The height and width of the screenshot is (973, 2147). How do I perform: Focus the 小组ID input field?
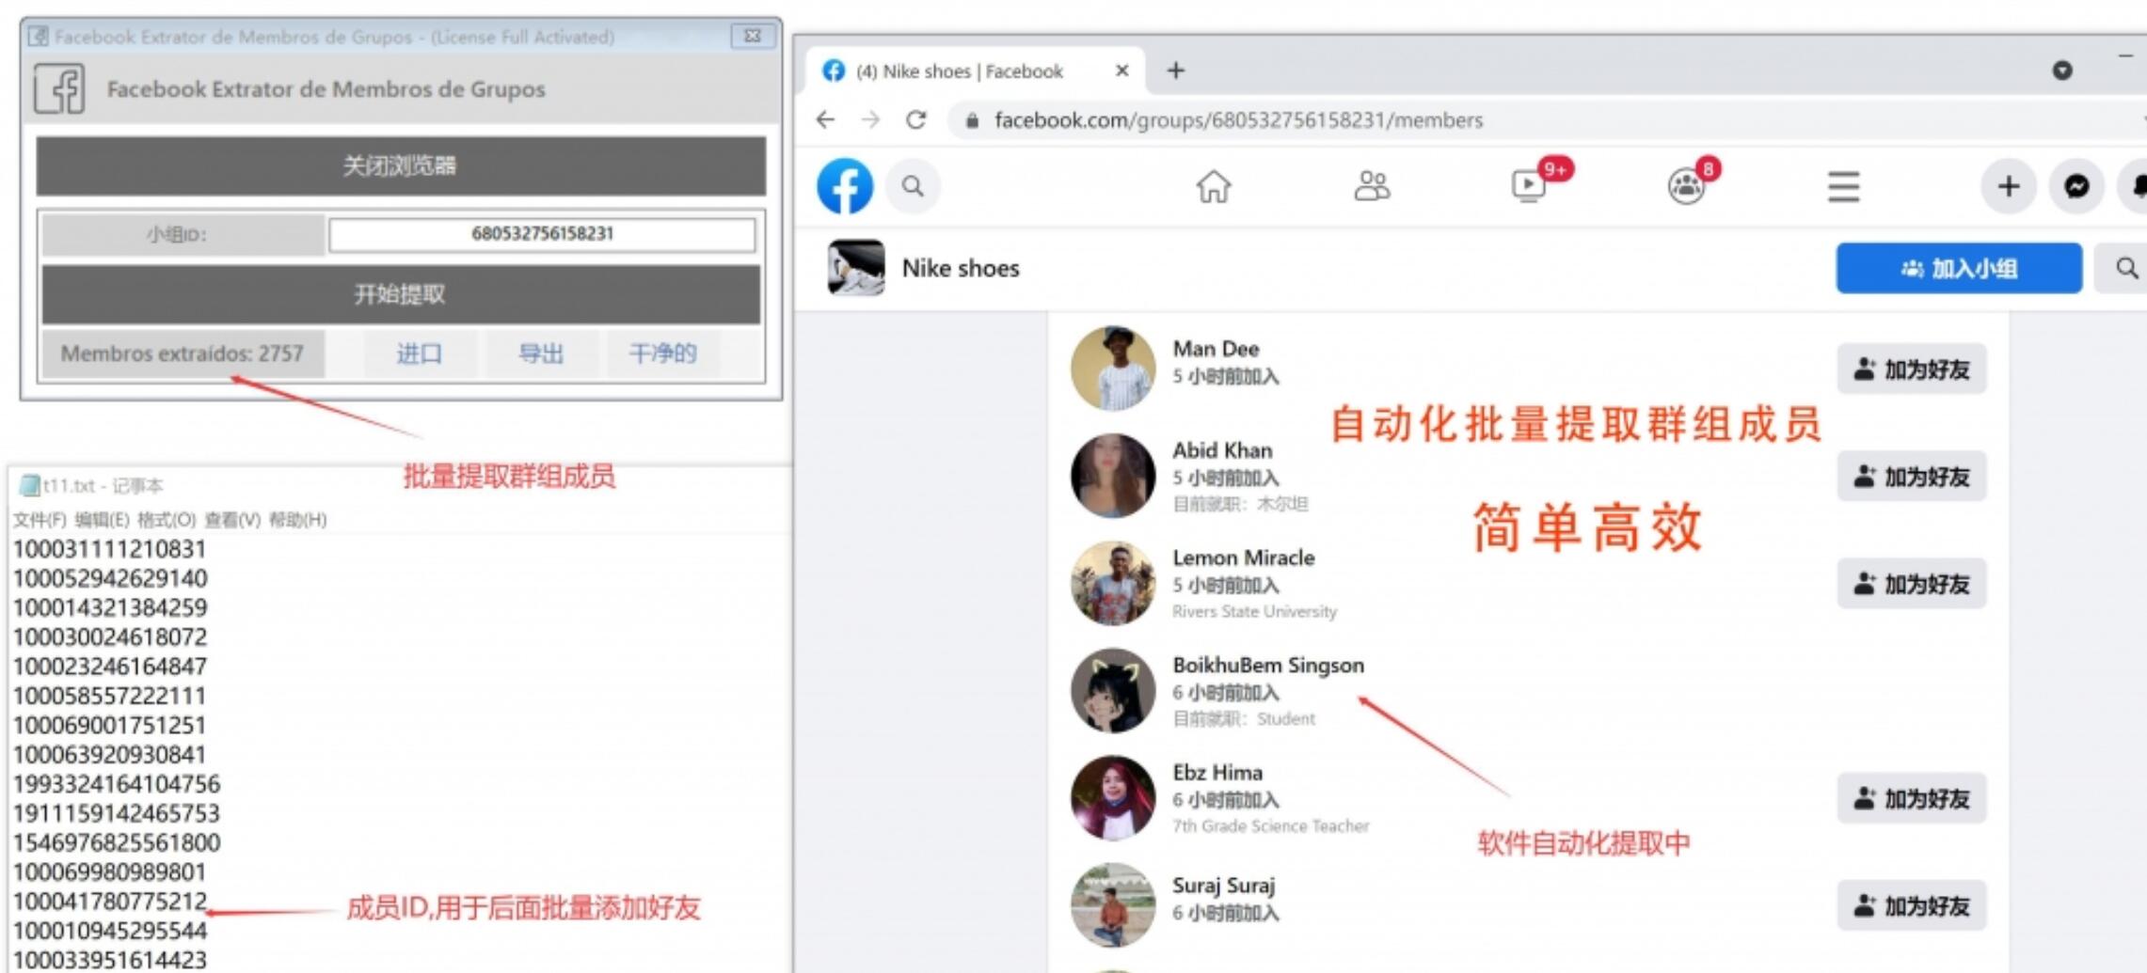point(542,234)
